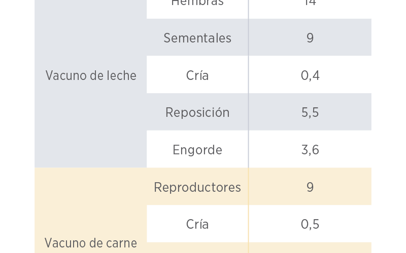Image resolution: width=406 pixels, height=253 pixels.
Task: Click the white Engorde row area
Action: 259,149
